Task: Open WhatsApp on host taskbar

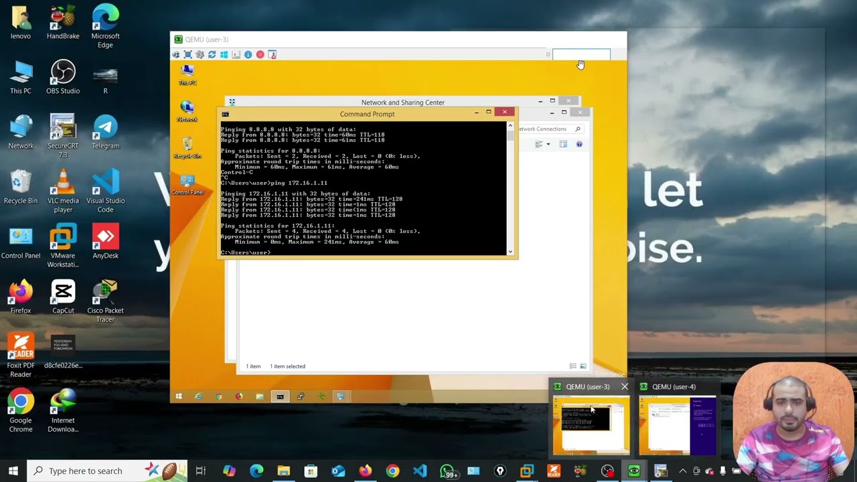Action: [x=447, y=471]
